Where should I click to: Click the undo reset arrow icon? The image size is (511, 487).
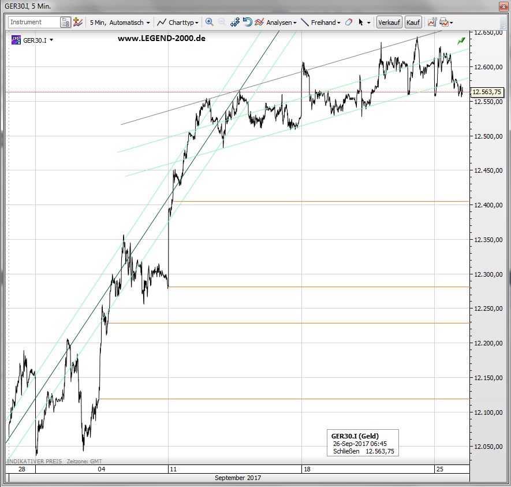point(247,22)
